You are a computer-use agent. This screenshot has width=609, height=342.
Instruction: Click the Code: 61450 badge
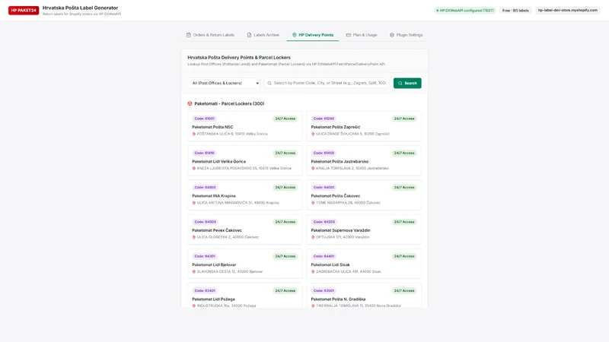pyautogui.click(x=324, y=154)
